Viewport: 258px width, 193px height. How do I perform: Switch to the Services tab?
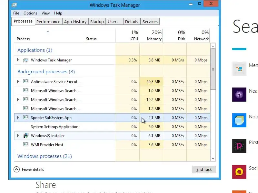tap(150, 22)
